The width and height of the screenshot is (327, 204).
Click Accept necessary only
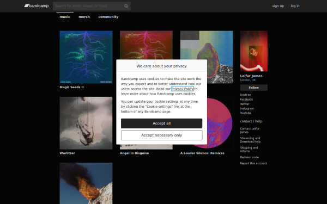tap(162, 135)
